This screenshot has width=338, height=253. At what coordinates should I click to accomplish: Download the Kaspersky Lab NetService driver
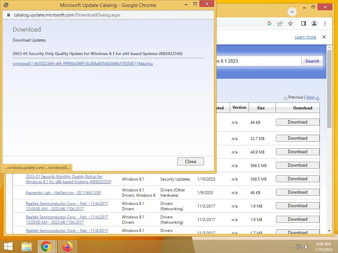pos(297,192)
